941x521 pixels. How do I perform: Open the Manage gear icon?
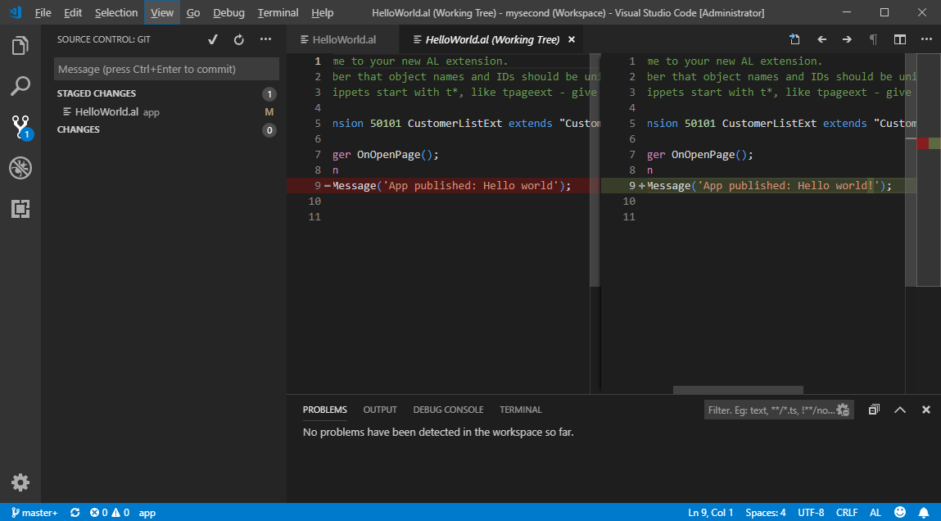(20, 482)
